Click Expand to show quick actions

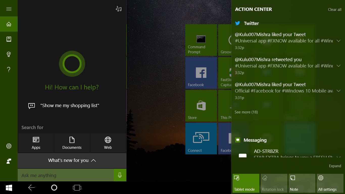pos(335,166)
